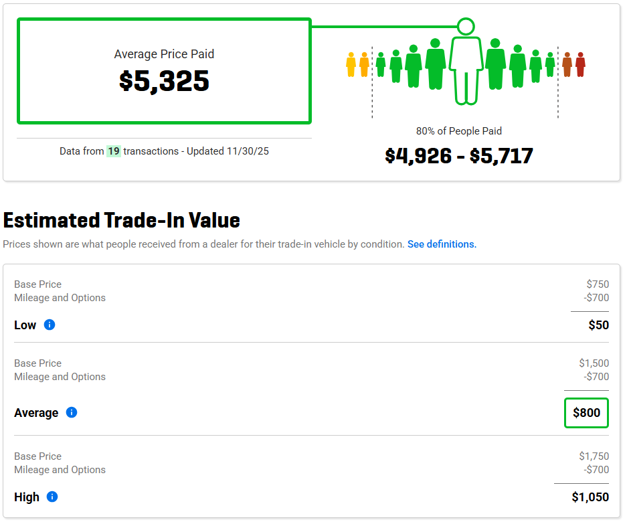The image size is (627, 522).
Task: Click the large green figure left of center
Action: click(x=435, y=64)
